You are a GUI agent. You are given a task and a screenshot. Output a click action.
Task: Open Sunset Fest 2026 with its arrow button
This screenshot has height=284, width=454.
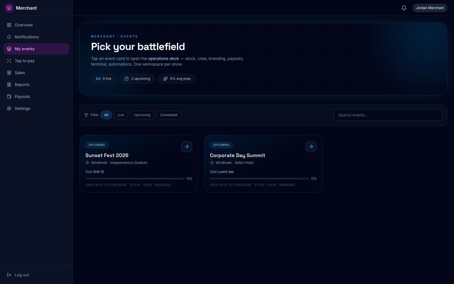pos(187,147)
